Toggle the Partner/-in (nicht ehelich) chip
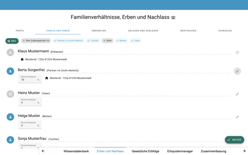 click(x=68, y=41)
